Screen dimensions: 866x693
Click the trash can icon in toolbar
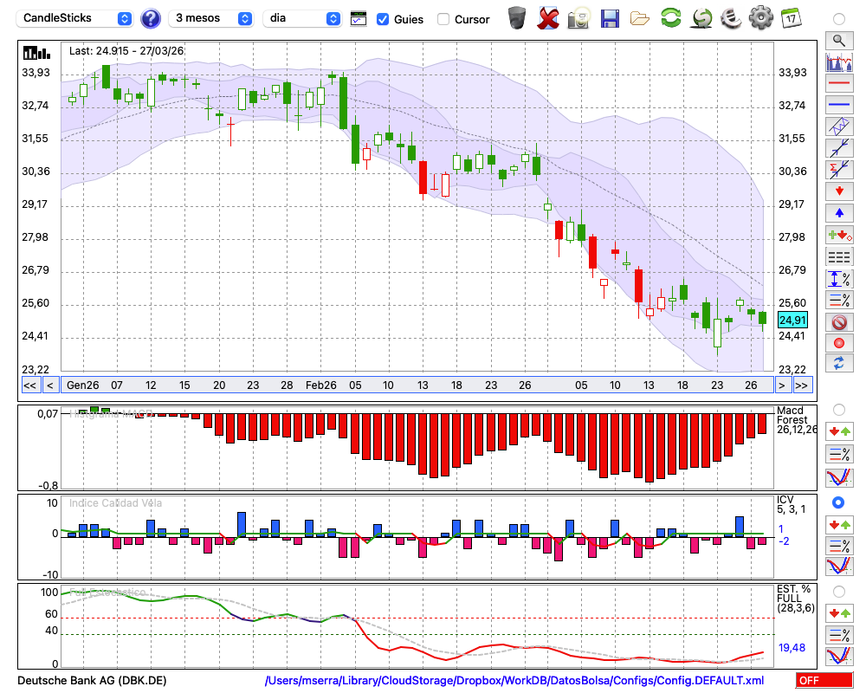[x=517, y=17]
